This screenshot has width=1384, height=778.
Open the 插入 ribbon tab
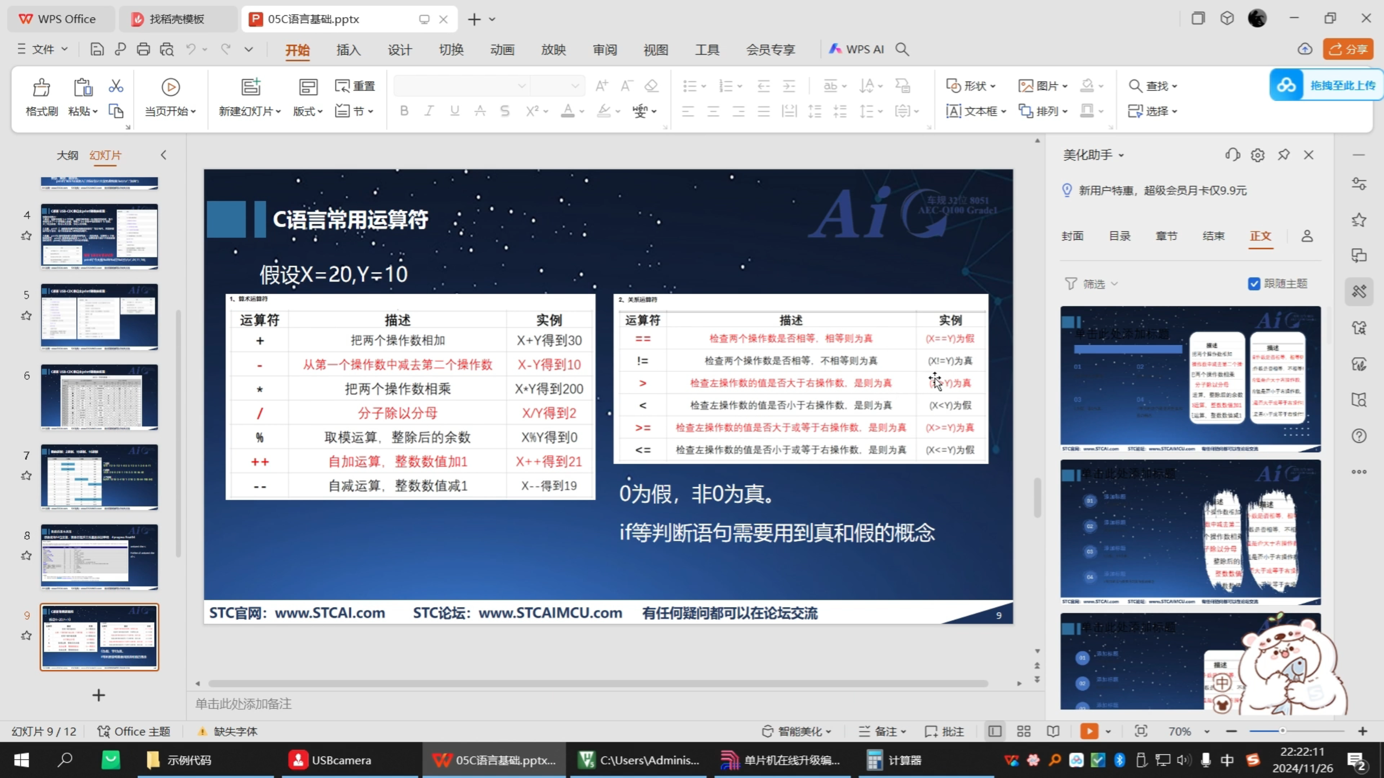click(348, 50)
